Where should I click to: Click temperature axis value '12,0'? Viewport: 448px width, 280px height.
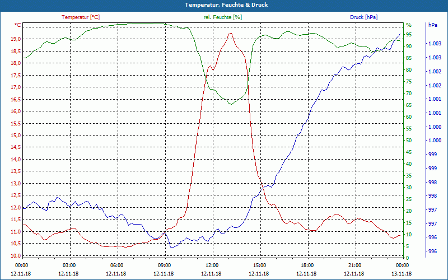pyautogui.click(x=16, y=208)
